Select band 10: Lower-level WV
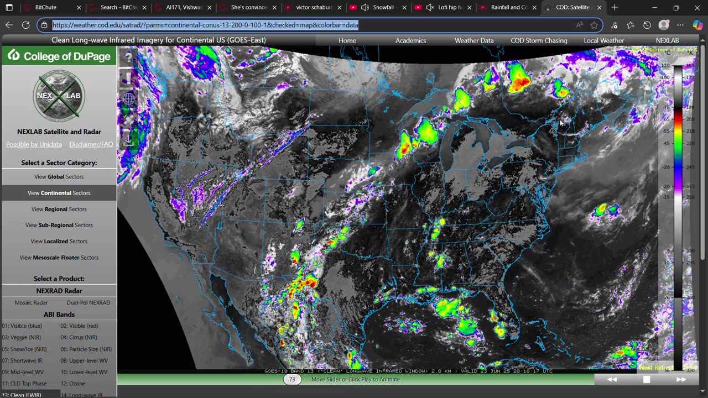 click(x=85, y=372)
